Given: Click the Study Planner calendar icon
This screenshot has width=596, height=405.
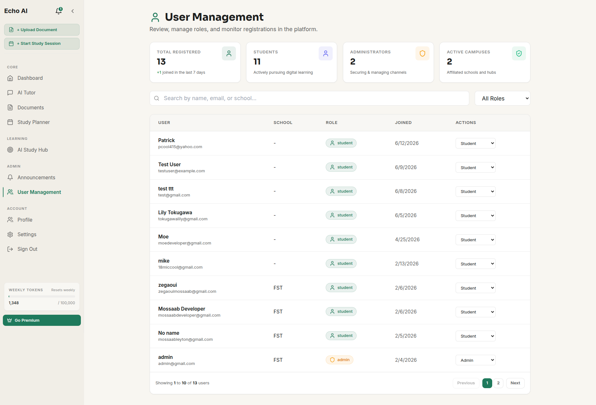Looking at the screenshot, I should [x=10, y=122].
